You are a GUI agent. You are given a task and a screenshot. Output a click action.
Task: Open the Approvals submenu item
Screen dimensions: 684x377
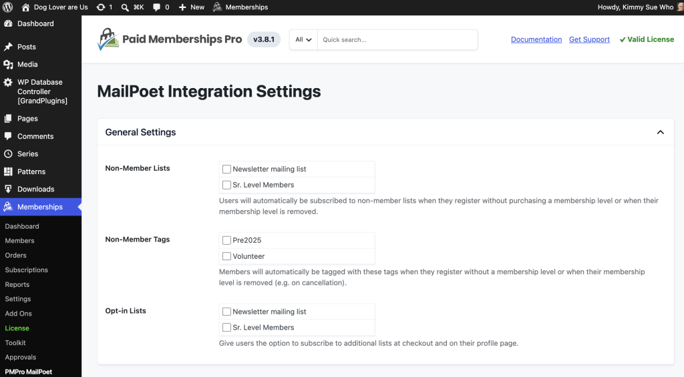[21, 357]
